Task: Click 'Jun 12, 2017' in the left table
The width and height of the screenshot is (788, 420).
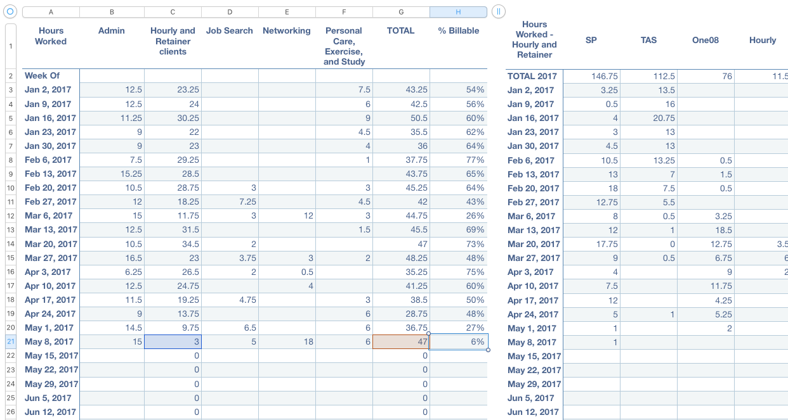Action: point(51,412)
